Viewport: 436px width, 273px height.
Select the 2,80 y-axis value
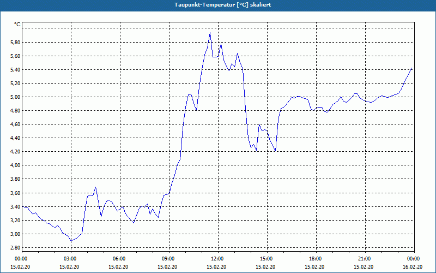15,247
